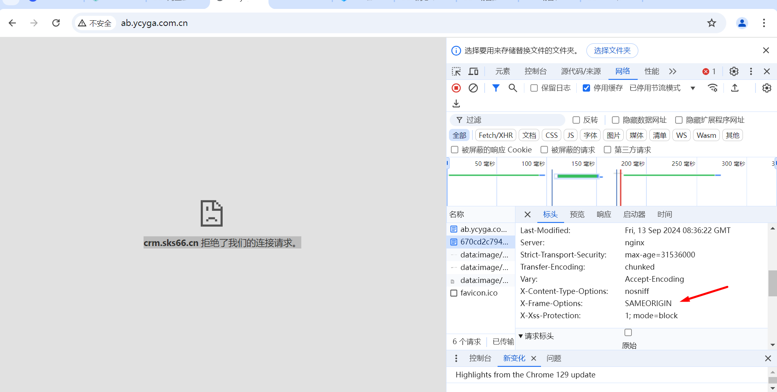Collapse the 请求标头 section
This screenshot has height=392, width=777.
tap(521, 336)
